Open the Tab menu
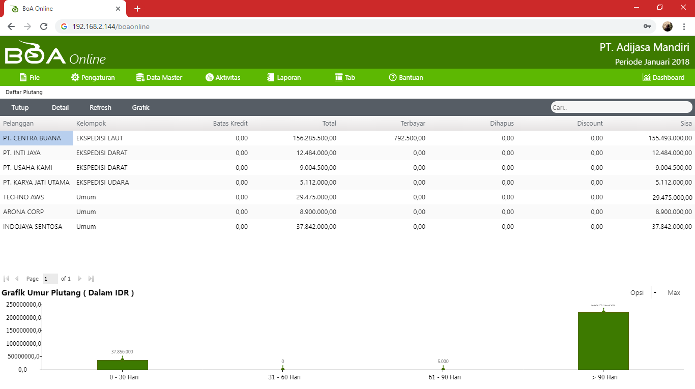This screenshot has width=695, height=389. pyautogui.click(x=345, y=78)
